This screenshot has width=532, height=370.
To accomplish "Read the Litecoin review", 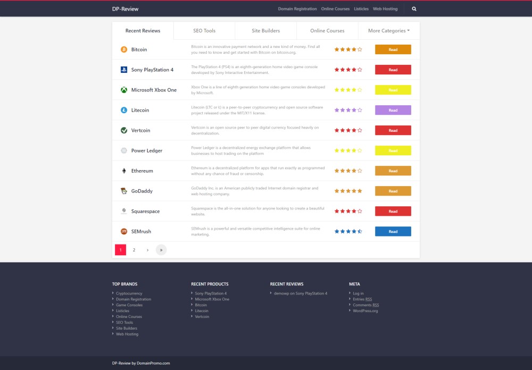I will point(393,110).
